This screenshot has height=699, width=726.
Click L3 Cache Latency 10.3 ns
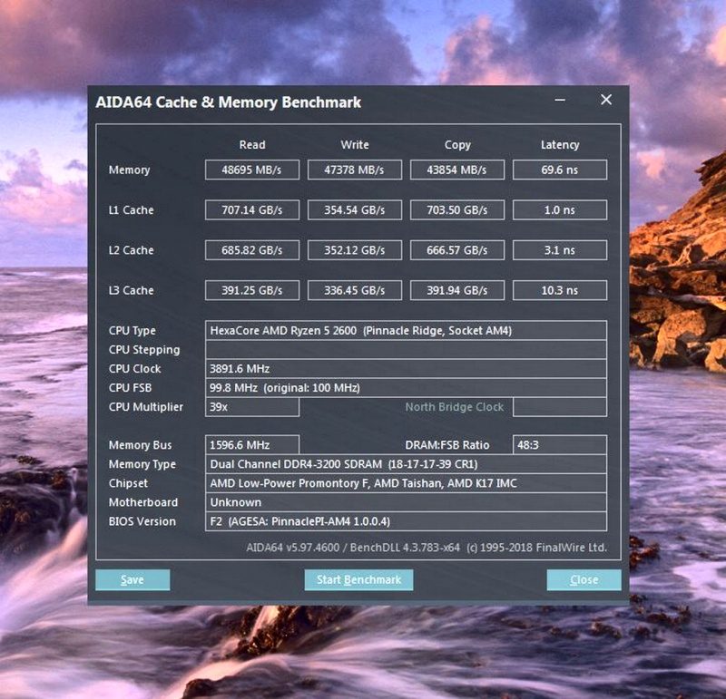coord(560,290)
